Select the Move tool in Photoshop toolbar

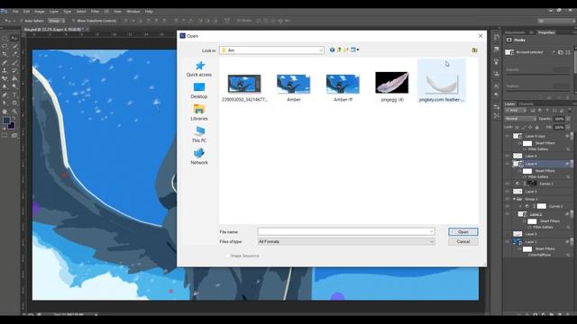coord(14,38)
